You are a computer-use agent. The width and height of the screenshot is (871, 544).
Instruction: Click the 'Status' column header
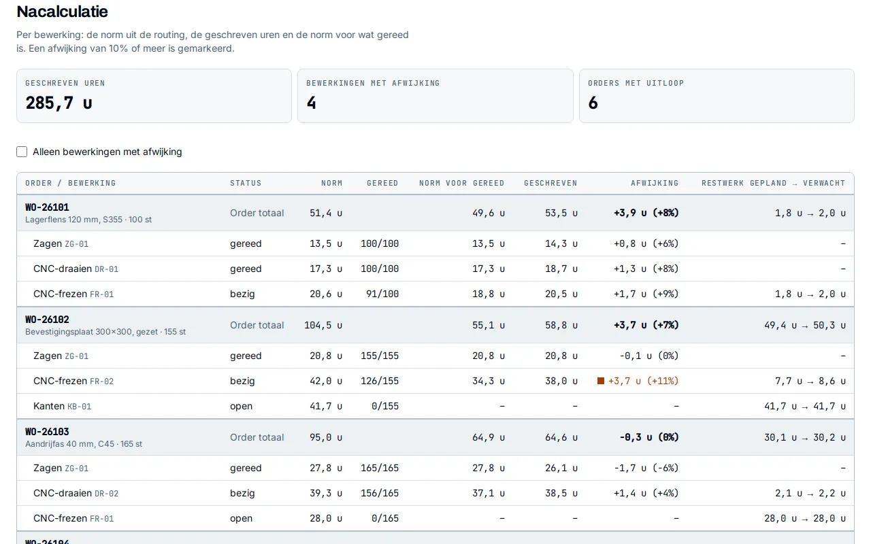(246, 183)
